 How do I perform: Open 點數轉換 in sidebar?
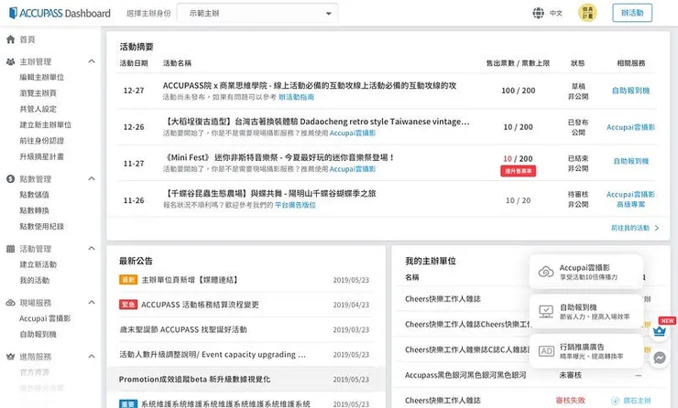tap(35, 210)
